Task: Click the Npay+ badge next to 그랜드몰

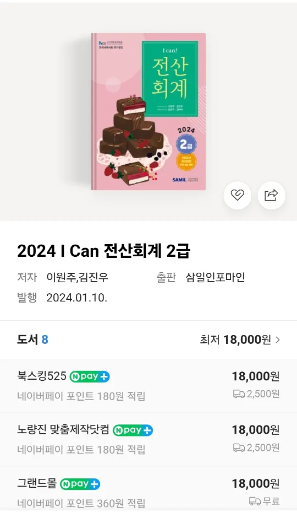Action: point(80,483)
